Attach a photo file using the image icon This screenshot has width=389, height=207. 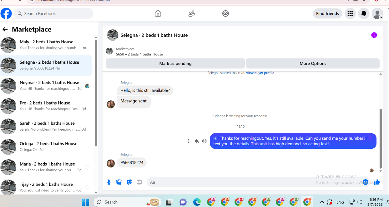point(119,182)
